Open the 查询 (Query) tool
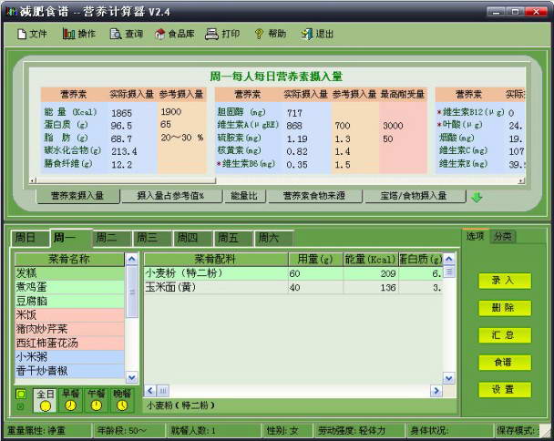 point(126,34)
